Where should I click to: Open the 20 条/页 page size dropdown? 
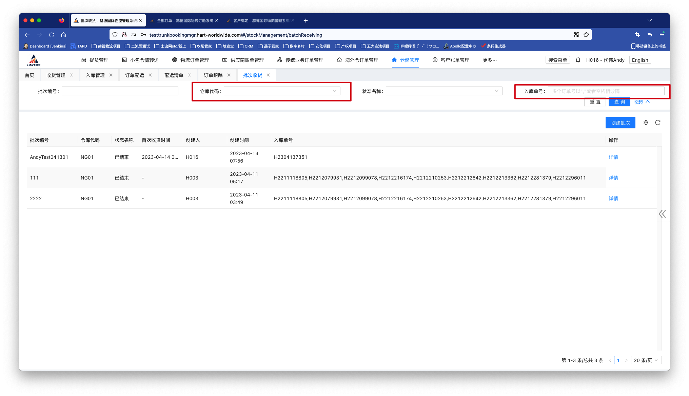coord(646,360)
